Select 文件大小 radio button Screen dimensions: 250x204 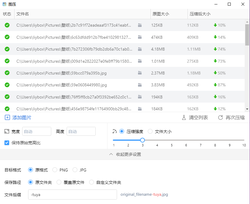pos(150,131)
